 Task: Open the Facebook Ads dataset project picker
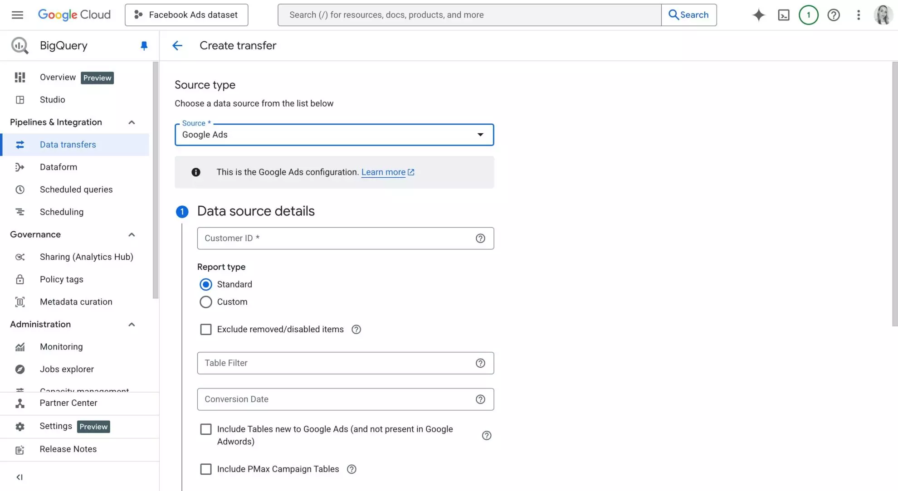point(186,15)
